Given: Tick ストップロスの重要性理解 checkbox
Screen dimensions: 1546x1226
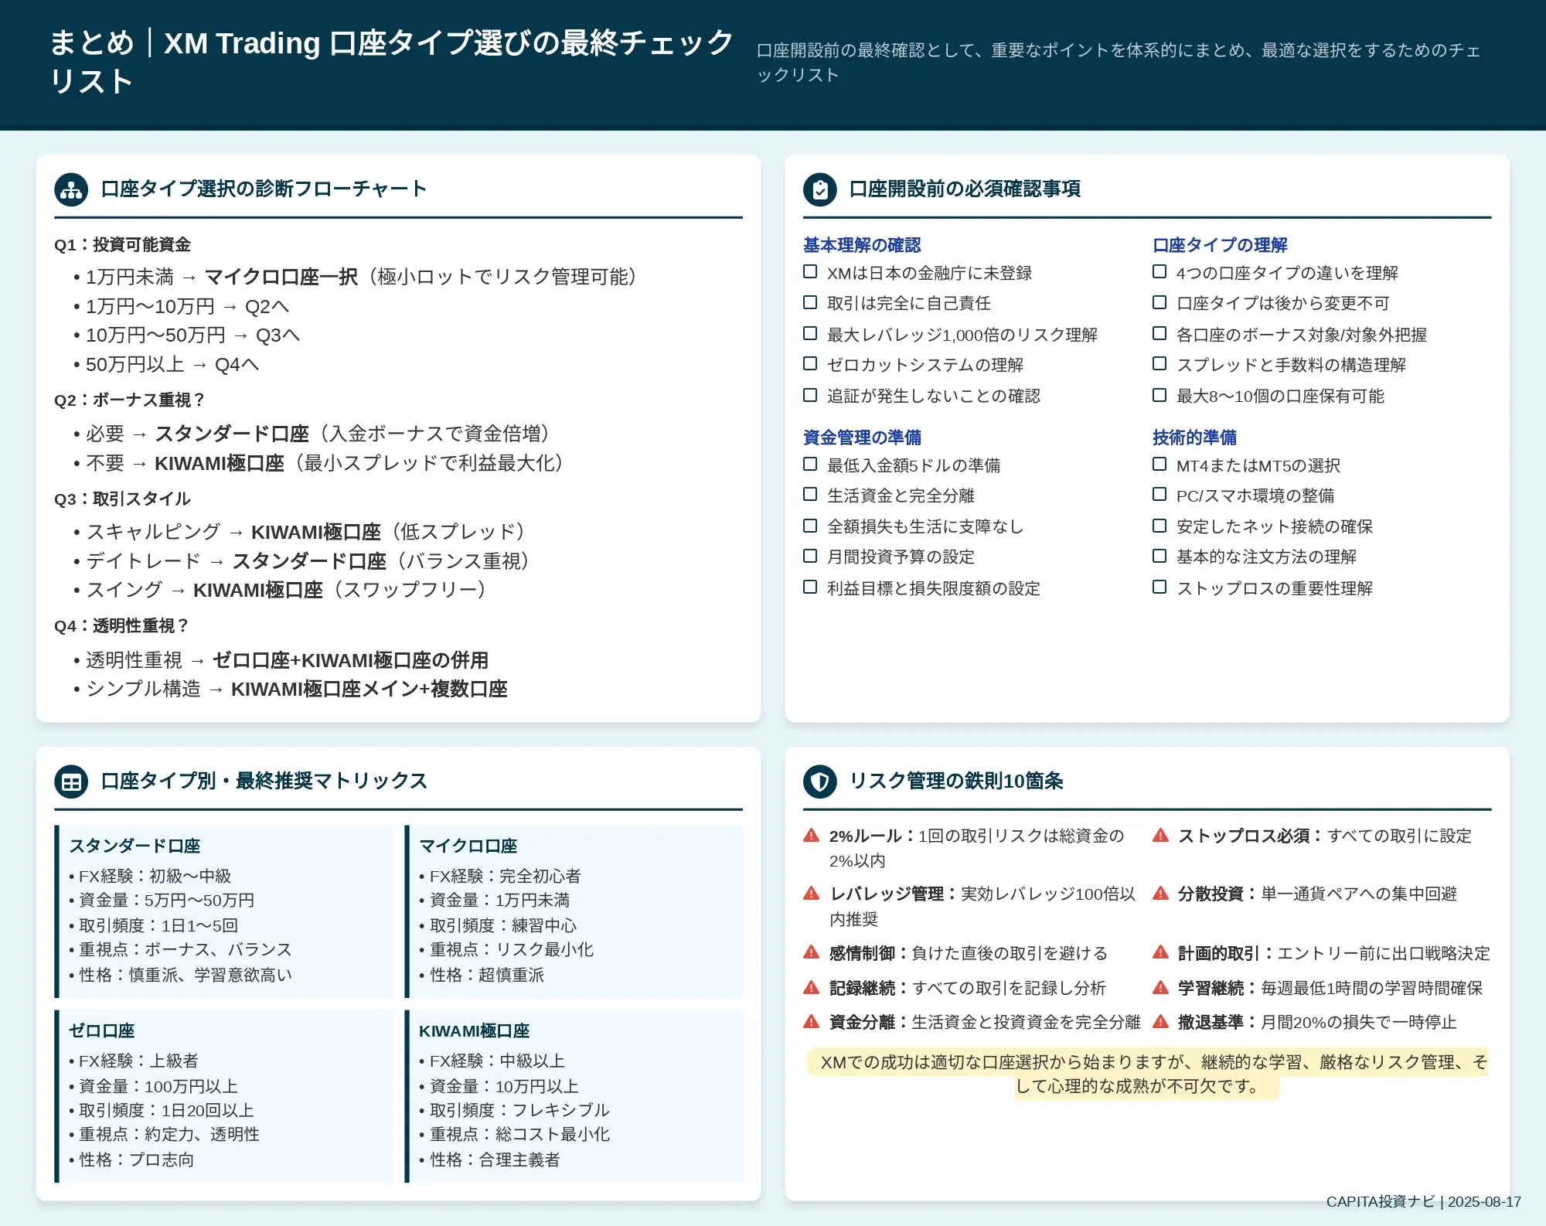Looking at the screenshot, I should pyautogui.click(x=1159, y=587).
